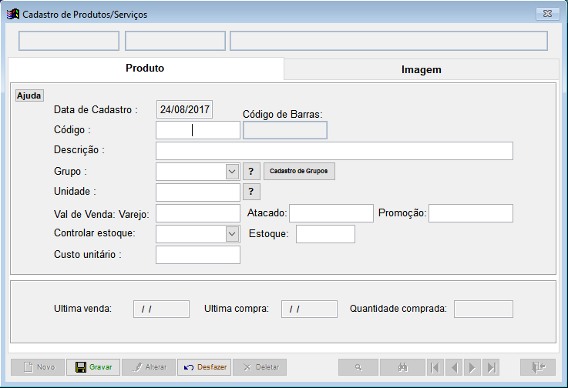568x388 pixels.
Task: Expand the Controlar estoque dropdown
Action: 232,234
